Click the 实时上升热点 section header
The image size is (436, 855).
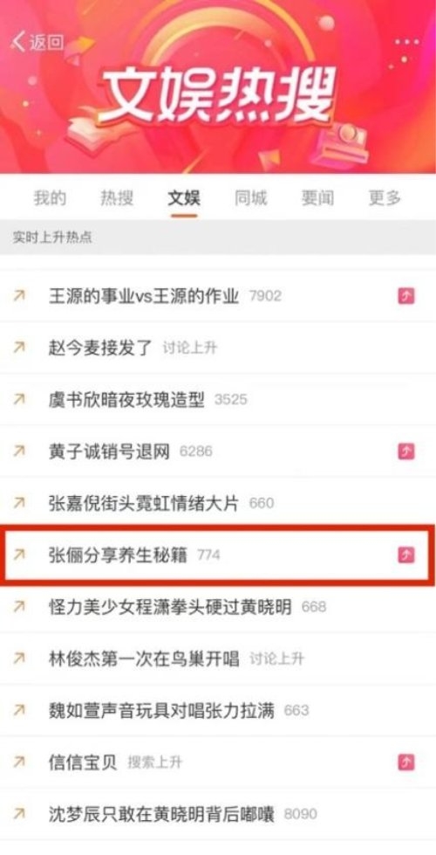(x=52, y=238)
